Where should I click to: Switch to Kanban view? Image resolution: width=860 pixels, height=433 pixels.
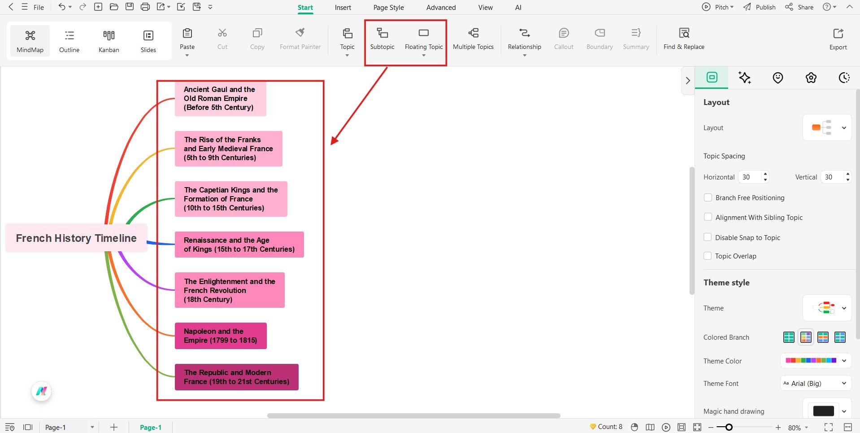109,40
